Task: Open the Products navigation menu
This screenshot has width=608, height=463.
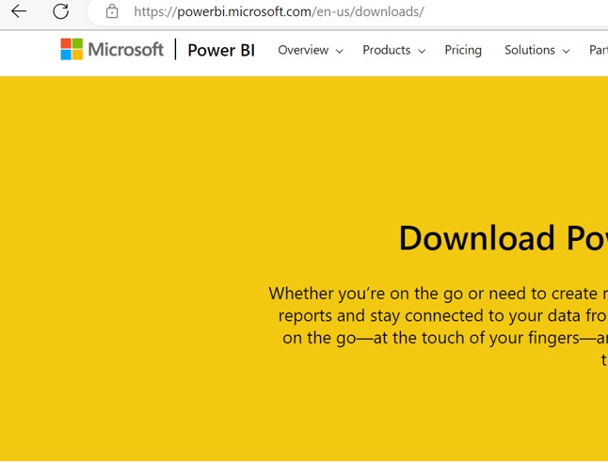Action: [386, 50]
